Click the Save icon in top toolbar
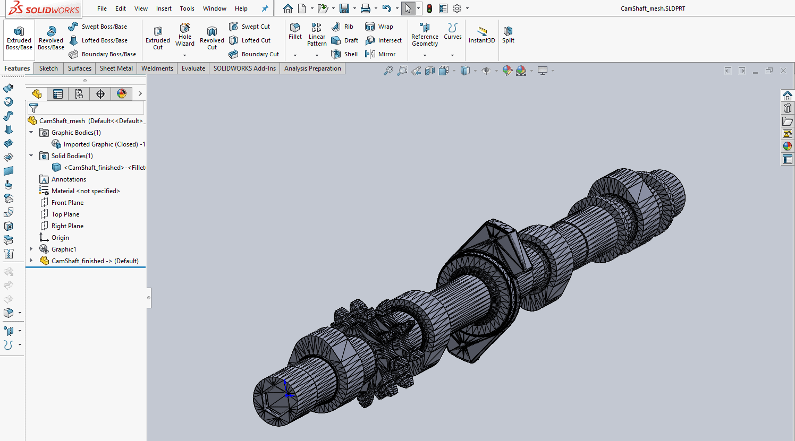795x441 pixels. [344, 8]
